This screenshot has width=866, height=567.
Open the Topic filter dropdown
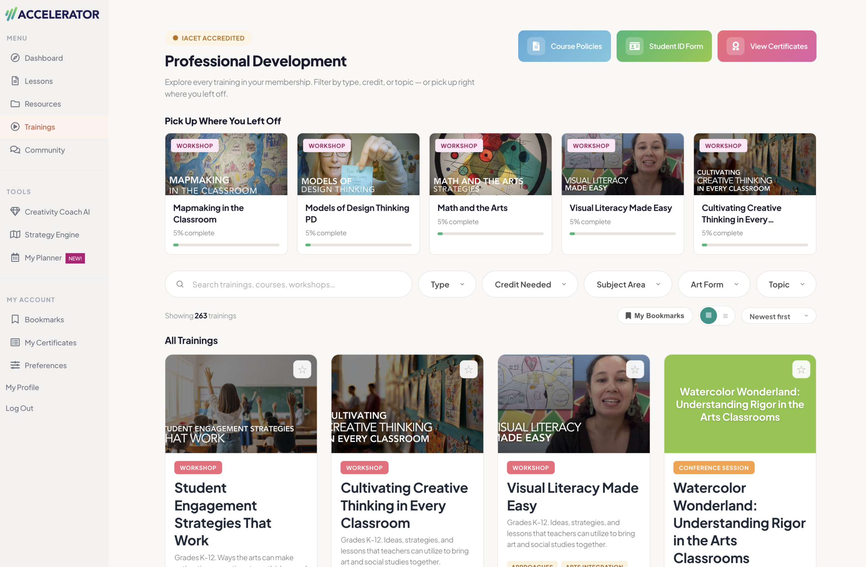(785, 284)
